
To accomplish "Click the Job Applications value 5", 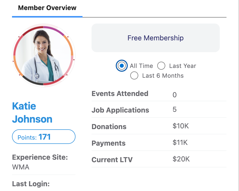I will 174,110.
